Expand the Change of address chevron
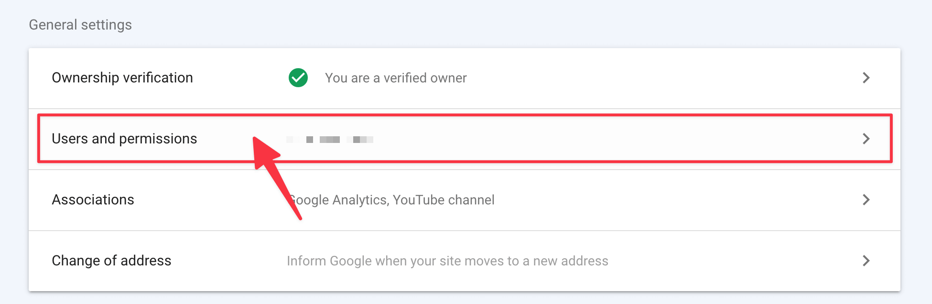 coord(867,261)
